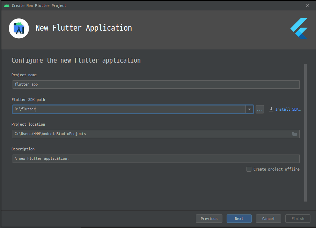Browse for Flutter SDK path with ellipsis button
Viewport: 316px width, 228px height.
tap(259, 109)
